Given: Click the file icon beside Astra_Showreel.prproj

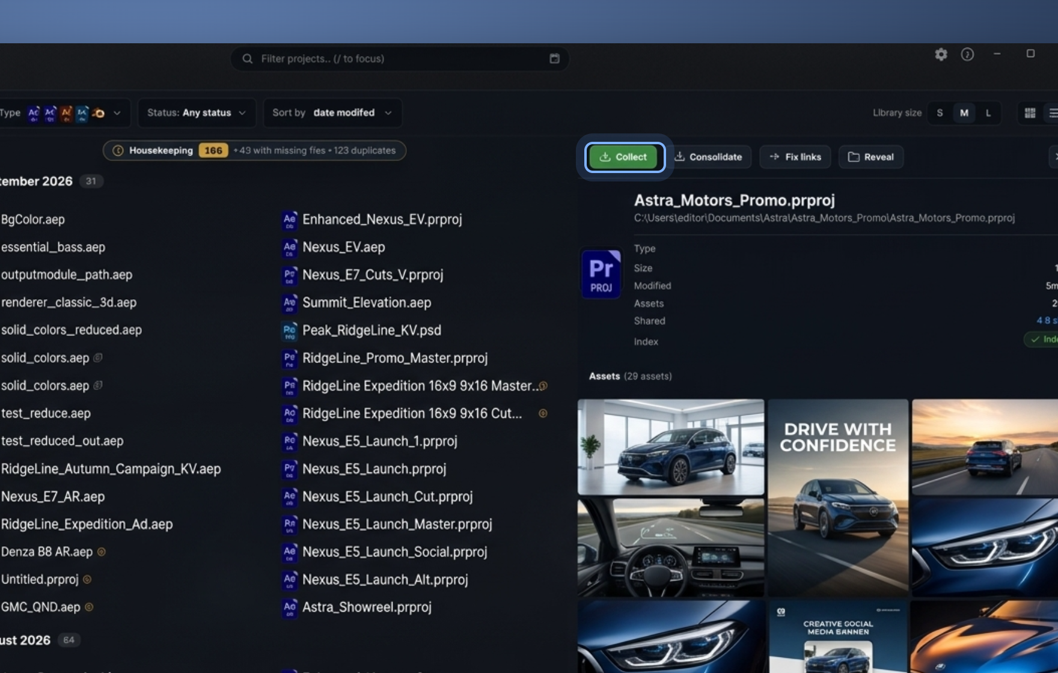Looking at the screenshot, I should point(289,607).
